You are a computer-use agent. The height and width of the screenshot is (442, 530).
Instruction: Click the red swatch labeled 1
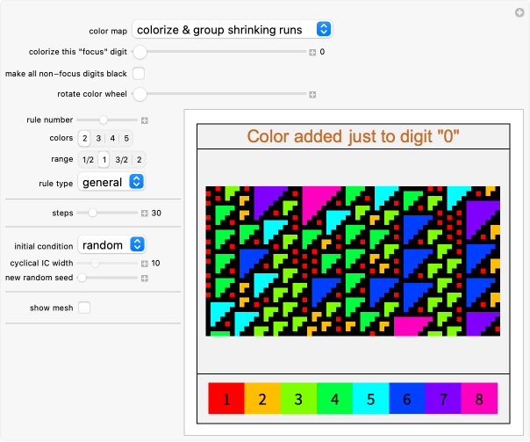tap(226, 398)
